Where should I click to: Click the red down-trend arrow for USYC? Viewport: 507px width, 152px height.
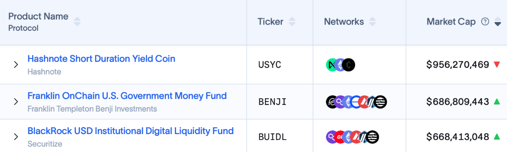pyautogui.click(x=497, y=65)
